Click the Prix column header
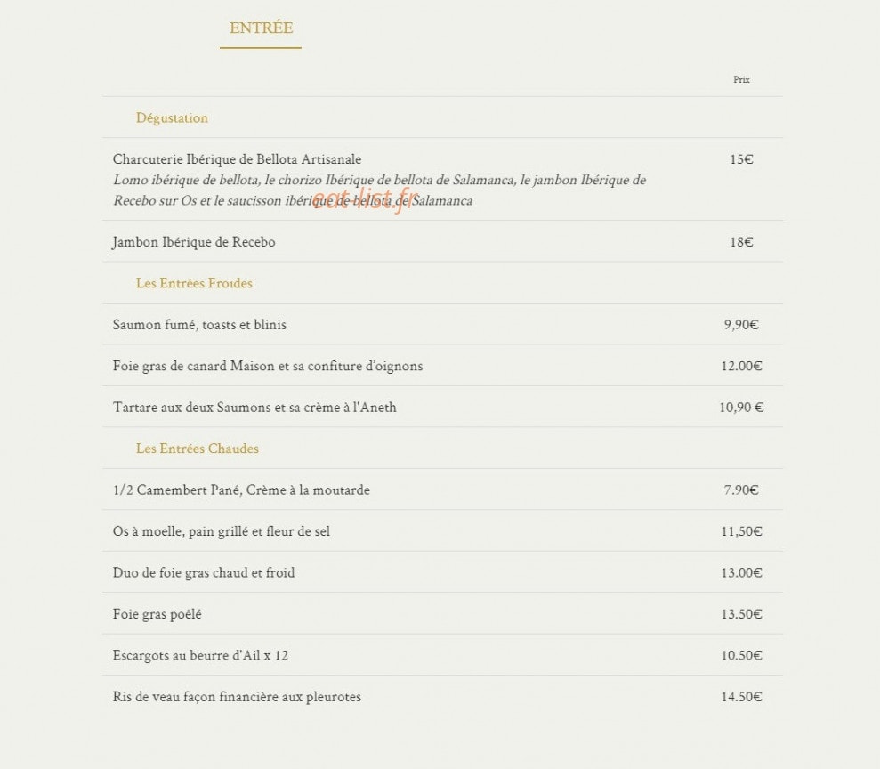This screenshot has width=880, height=769. click(741, 80)
